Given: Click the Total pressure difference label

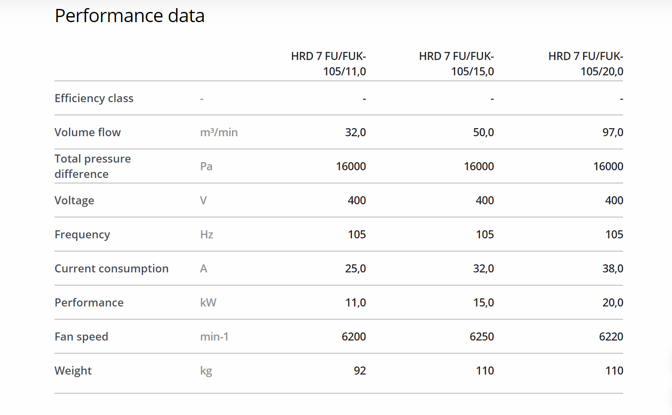Looking at the screenshot, I should pyautogui.click(x=93, y=166).
